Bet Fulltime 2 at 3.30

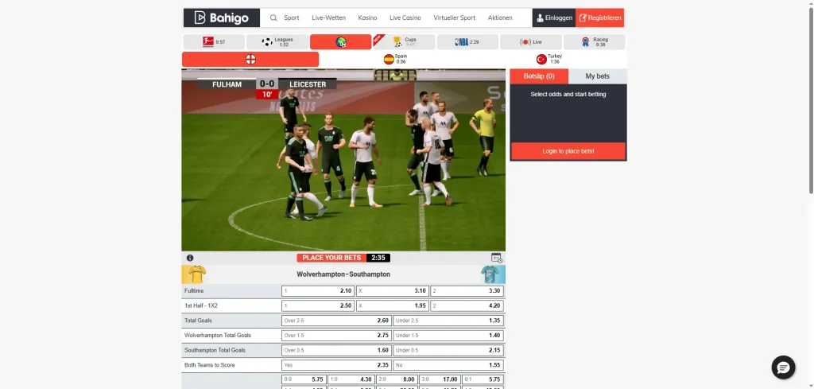point(467,291)
